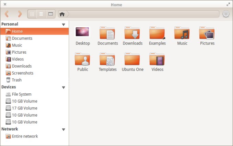Viewport: 233px width, 146px height.
Task: Go forward with the right arrow button
Action: [x=20, y=14]
